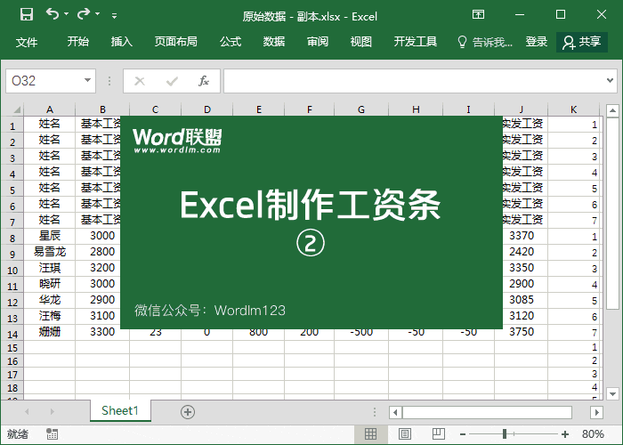The width and height of the screenshot is (623, 445).
Task: Expand the formula bar with the chevron
Action: (610, 81)
